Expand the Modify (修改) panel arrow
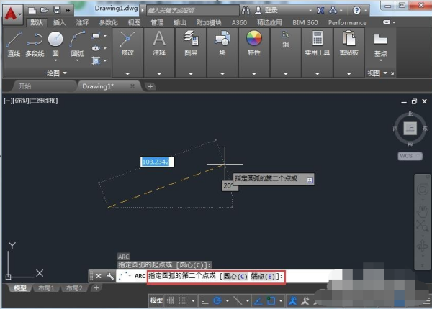Screen dimensions: 432x309 [x=127, y=73]
